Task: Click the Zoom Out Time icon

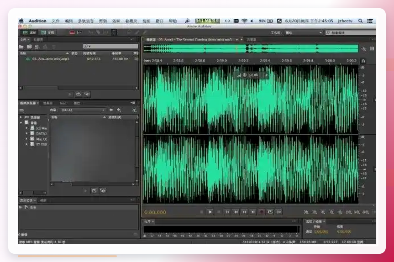Action: tap(332, 212)
